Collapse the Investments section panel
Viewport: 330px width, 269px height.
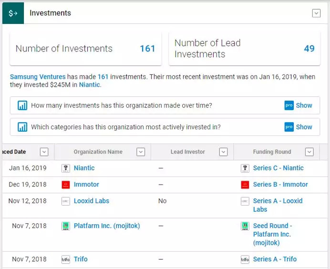tap(316, 13)
